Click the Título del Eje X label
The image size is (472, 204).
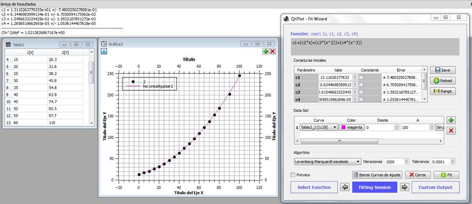(x=189, y=193)
